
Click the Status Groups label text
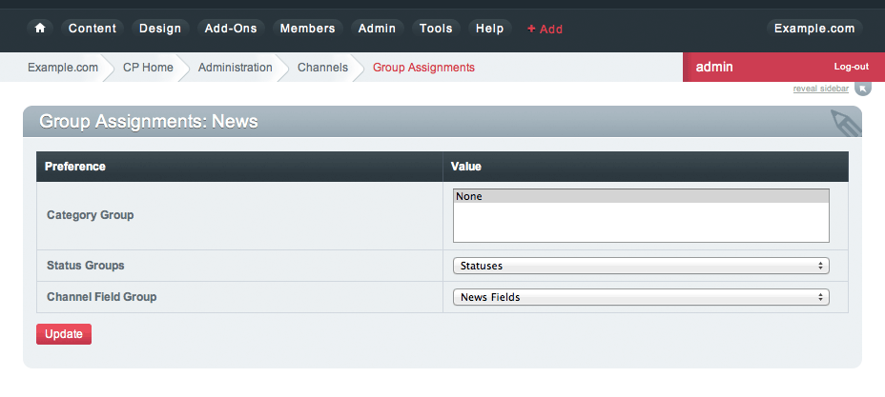point(85,266)
